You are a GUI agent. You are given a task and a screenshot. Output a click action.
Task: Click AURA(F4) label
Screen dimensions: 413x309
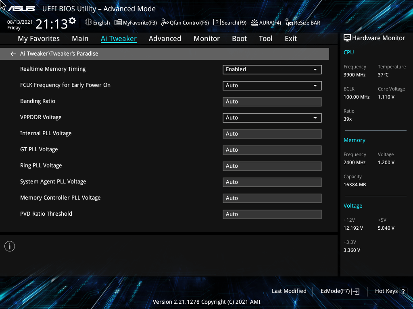(x=270, y=23)
